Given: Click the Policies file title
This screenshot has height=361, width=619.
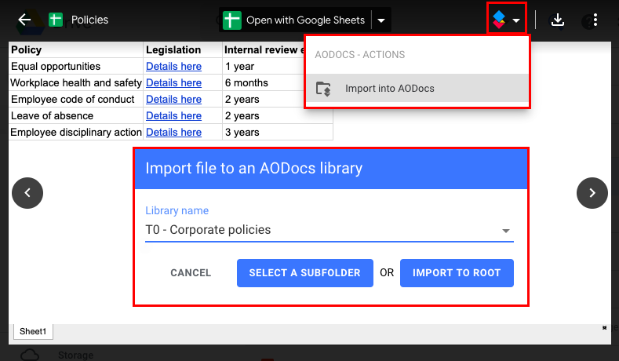Looking at the screenshot, I should tap(89, 20).
